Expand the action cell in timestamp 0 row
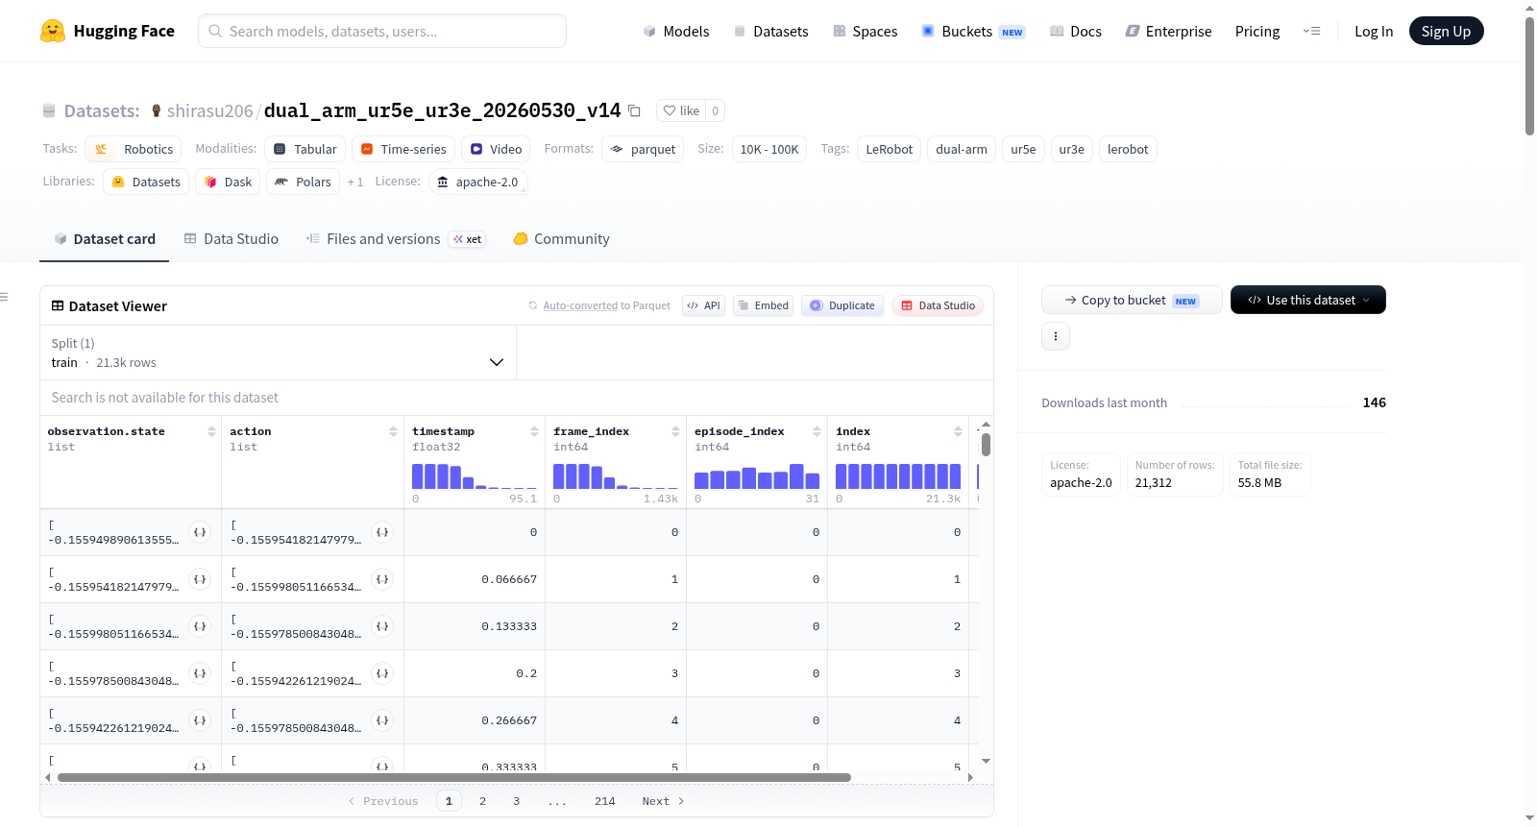The height and width of the screenshot is (827, 1537). click(382, 532)
